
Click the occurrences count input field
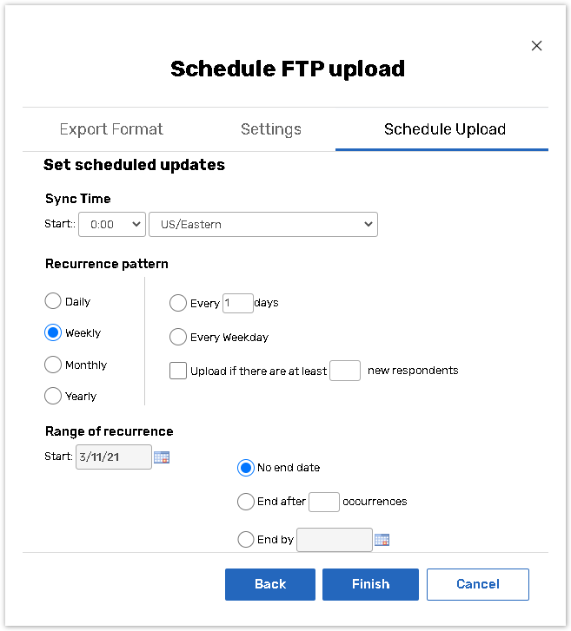324,502
